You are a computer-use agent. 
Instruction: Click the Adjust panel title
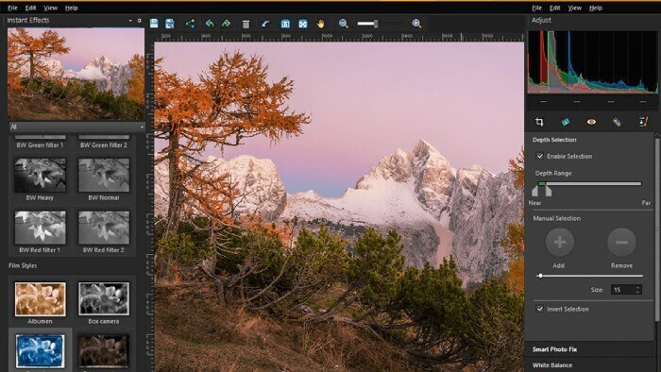pos(541,20)
